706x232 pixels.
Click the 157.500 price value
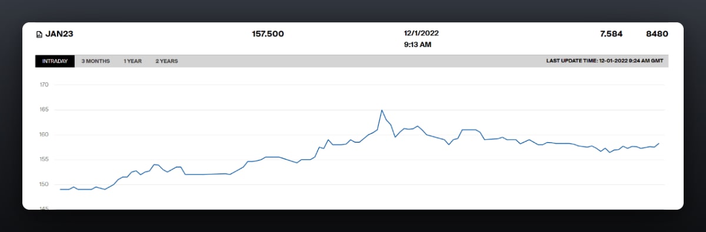[x=268, y=34]
